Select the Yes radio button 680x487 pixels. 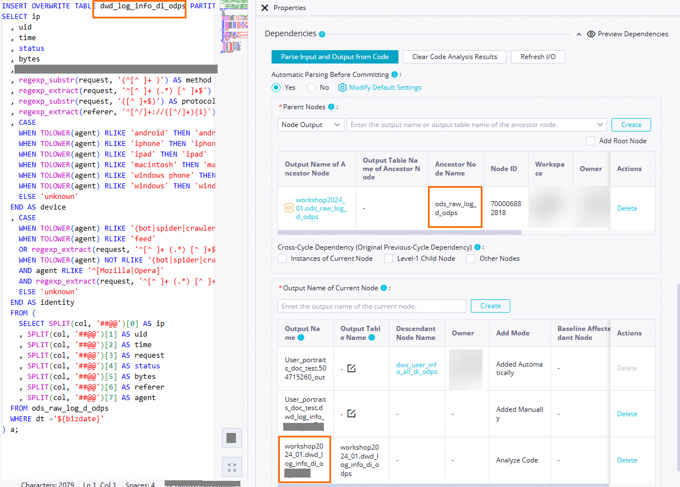coord(276,87)
